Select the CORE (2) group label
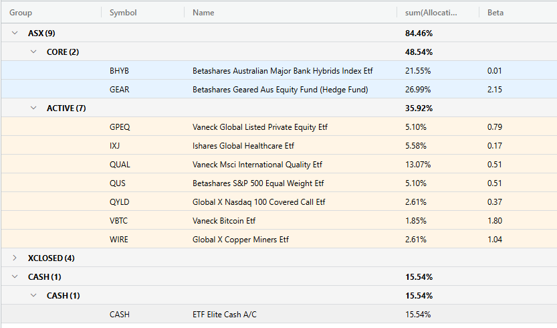Screen dimensions: 557x328 point(63,52)
